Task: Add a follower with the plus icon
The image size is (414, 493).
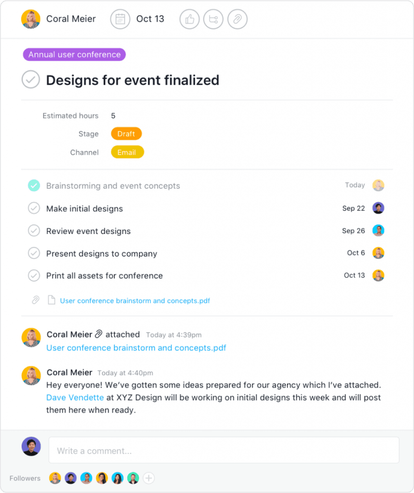Action: pyautogui.click(x=149, y=478)
